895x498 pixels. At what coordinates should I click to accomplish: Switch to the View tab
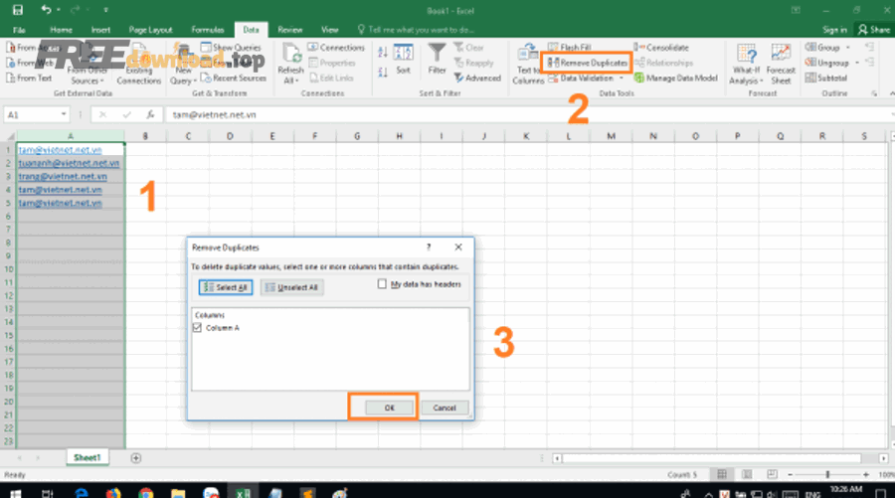tap(329, 30)
